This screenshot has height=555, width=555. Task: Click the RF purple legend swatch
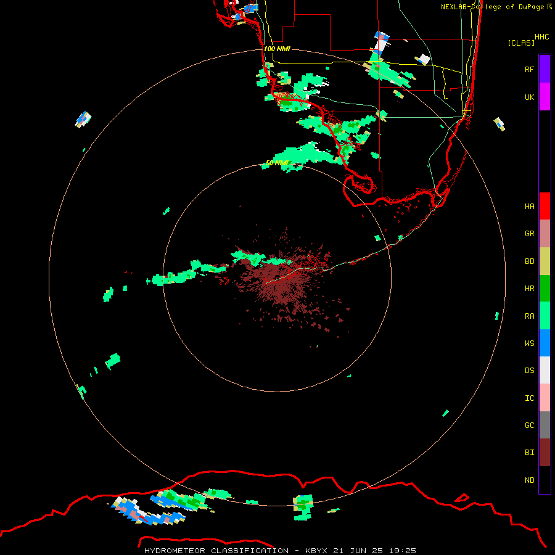[545, 69]
